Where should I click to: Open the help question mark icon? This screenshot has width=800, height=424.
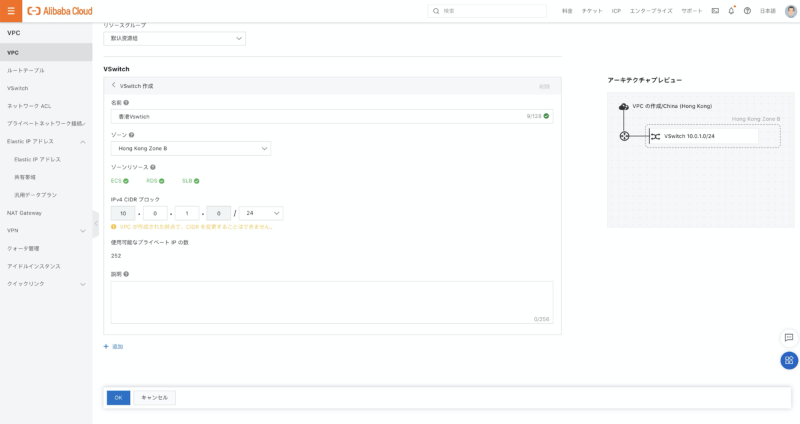747,11
